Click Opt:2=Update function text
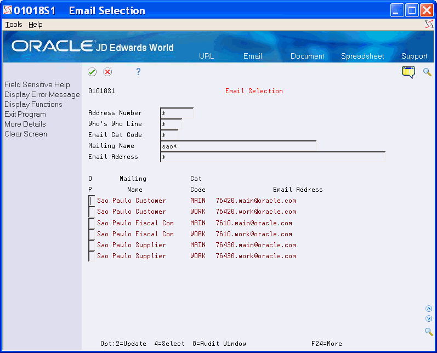 [123, 344]
